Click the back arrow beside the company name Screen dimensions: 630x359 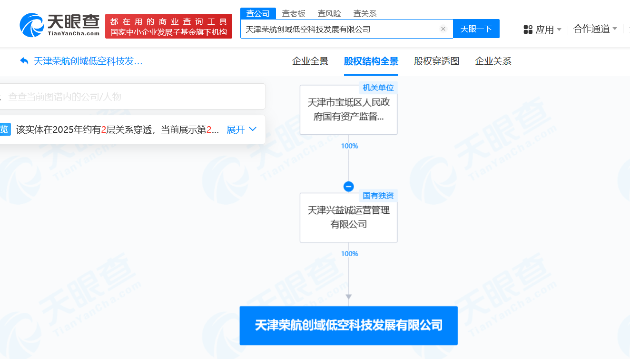coord(24,61)
